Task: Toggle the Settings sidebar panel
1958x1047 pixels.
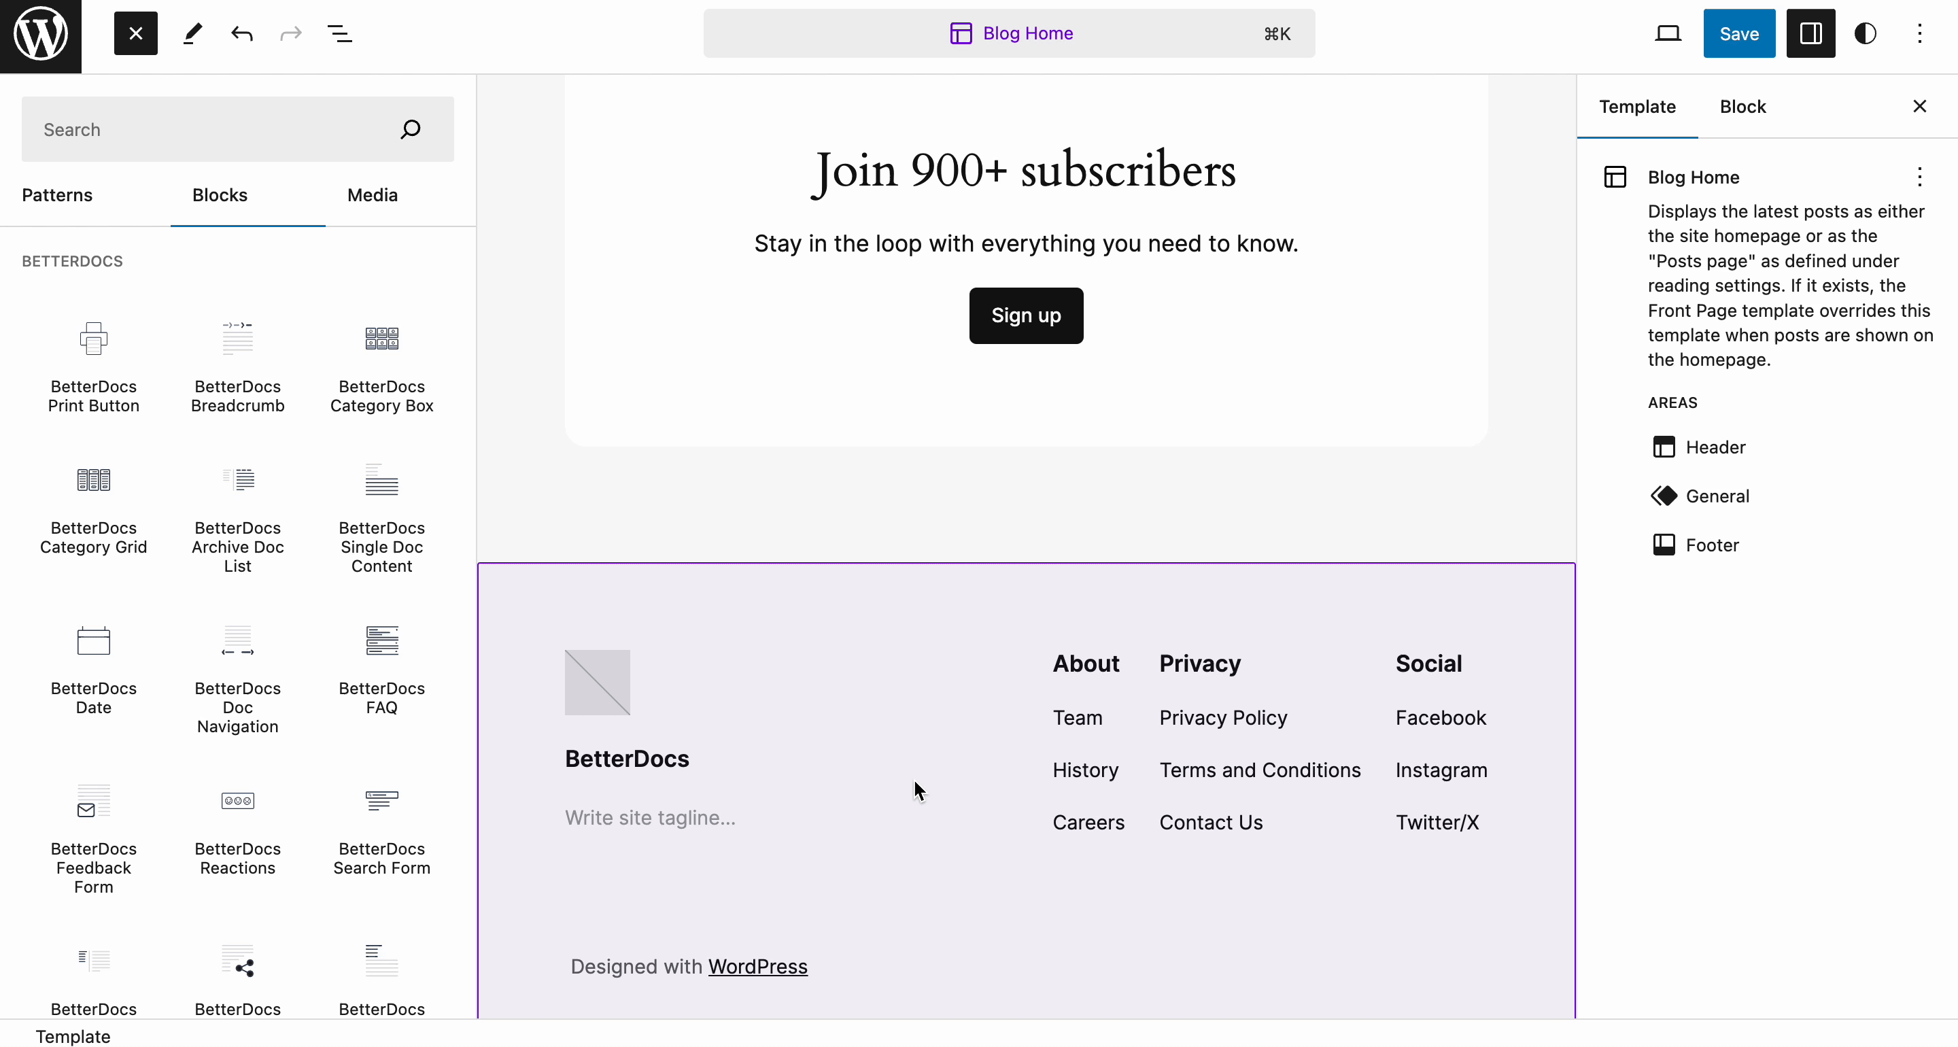Action: [1810, 33]
